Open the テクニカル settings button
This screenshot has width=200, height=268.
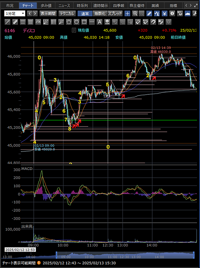[67, 14]
